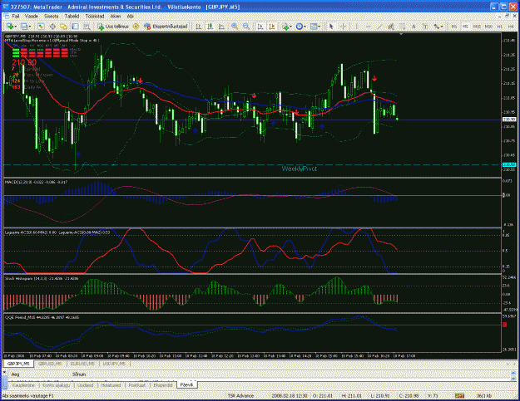Click the Uus tellimus new order button

(113, 27)
